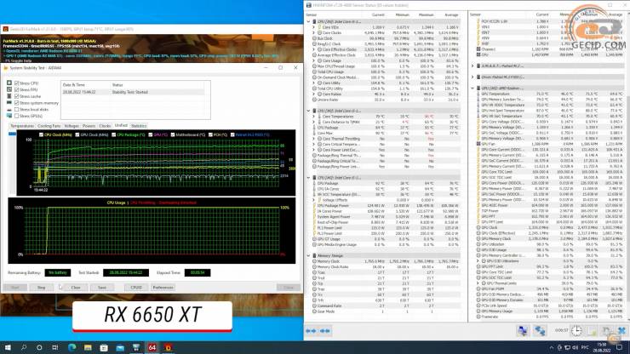Open the notification center icon
630x354 pixels.
(x=620, y=347)
